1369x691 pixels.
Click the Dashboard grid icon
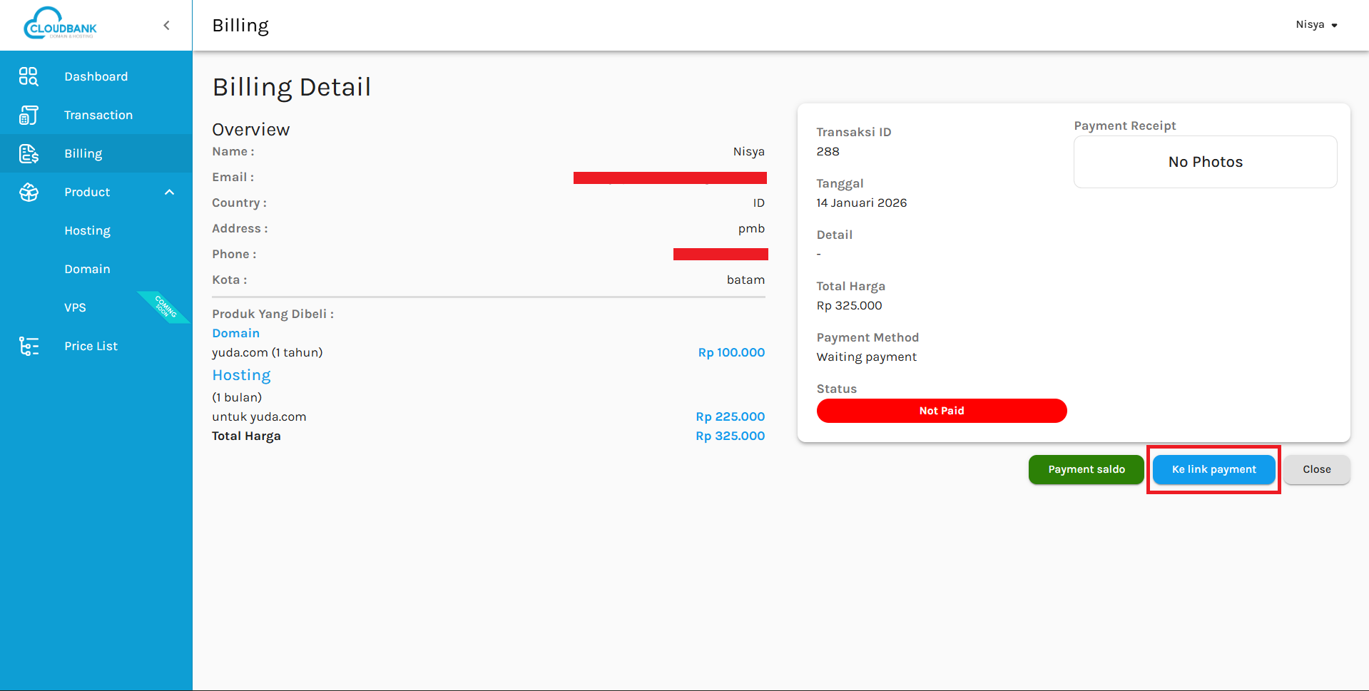pyautogui.click(x=29, y=76)
